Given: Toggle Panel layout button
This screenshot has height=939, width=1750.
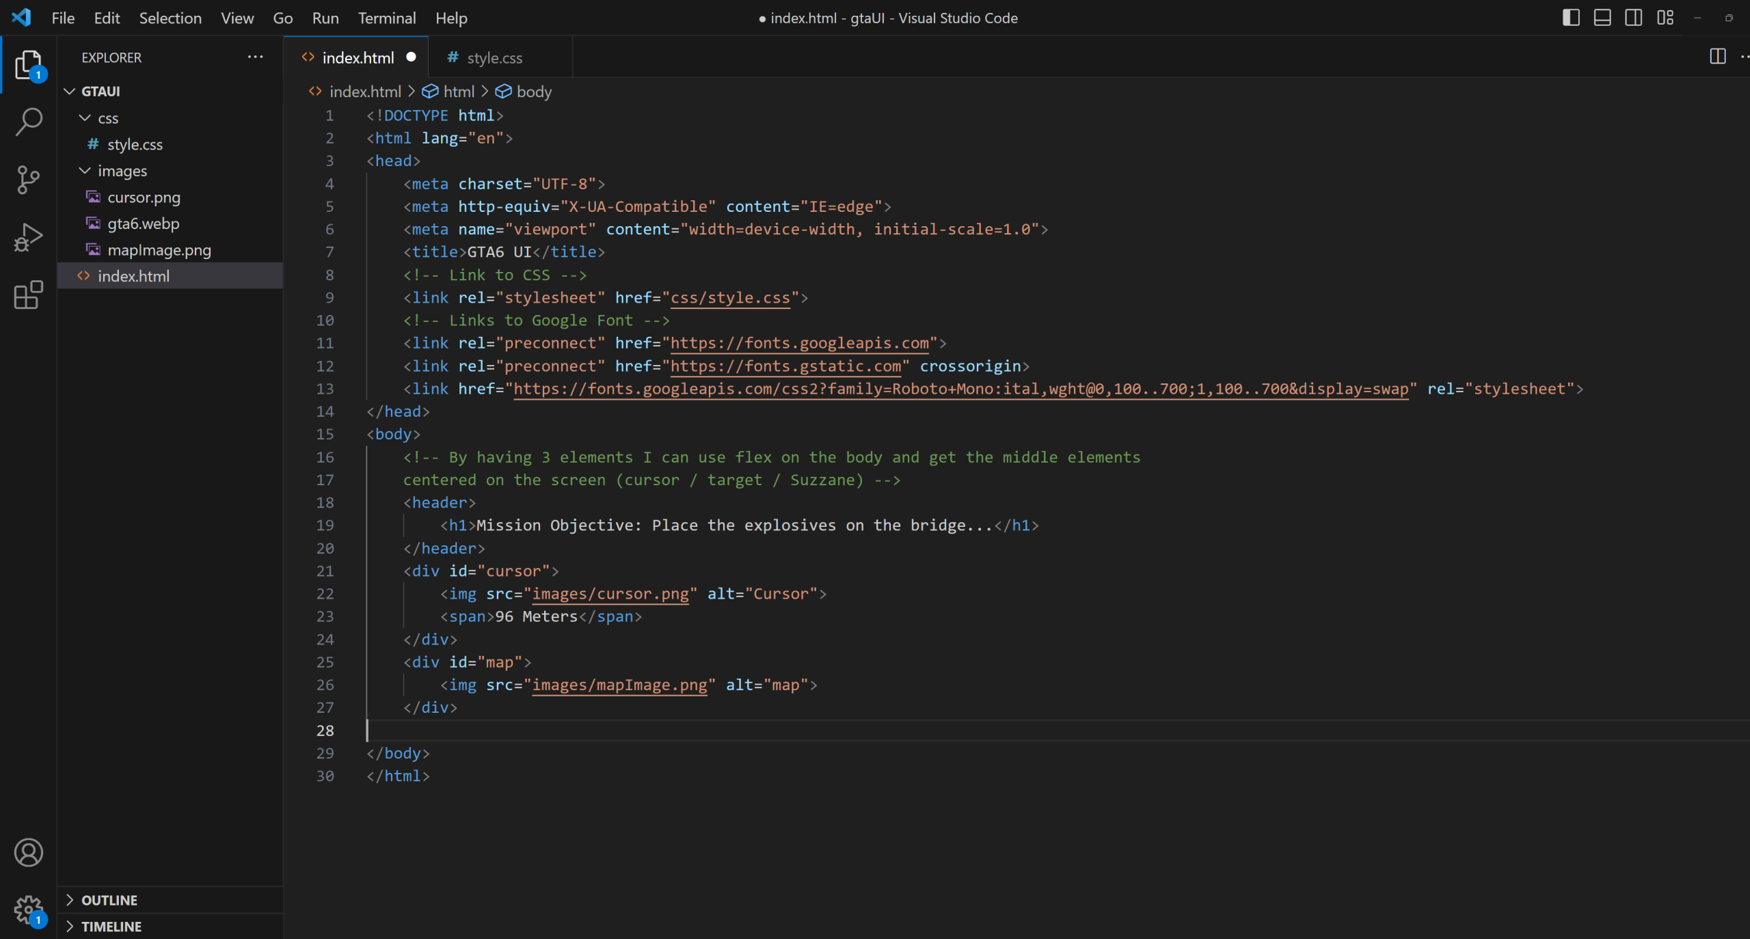Looking at the screenshot, I should click(1602, 17).
